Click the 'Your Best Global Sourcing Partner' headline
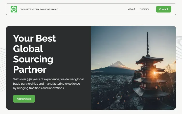Screen dimensions: 182x114 point(34,54)
